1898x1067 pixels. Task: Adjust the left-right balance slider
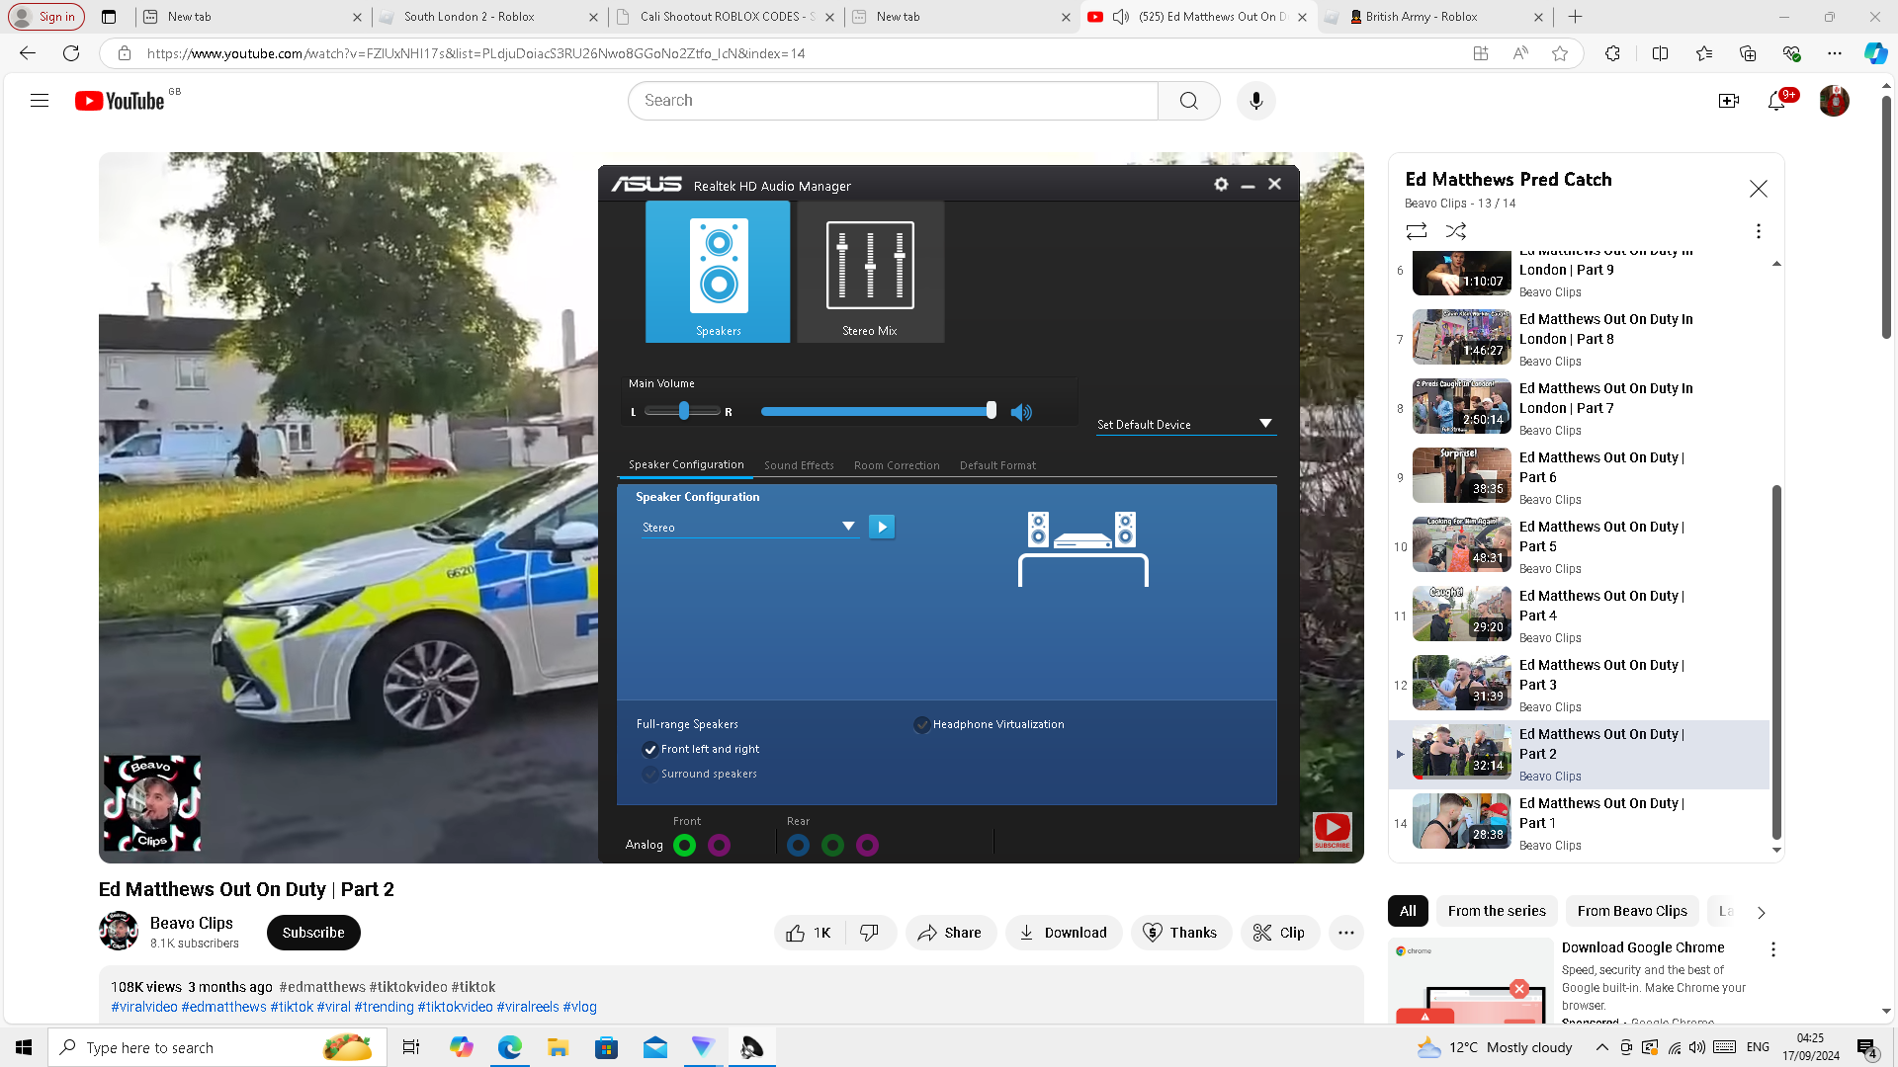click(x=683, y=411)
